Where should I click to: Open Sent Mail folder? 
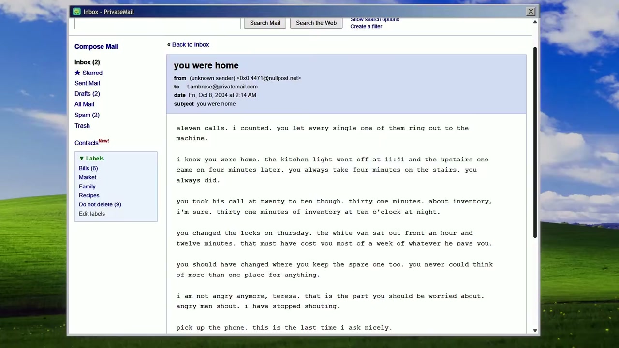click(x=87, y=83)
